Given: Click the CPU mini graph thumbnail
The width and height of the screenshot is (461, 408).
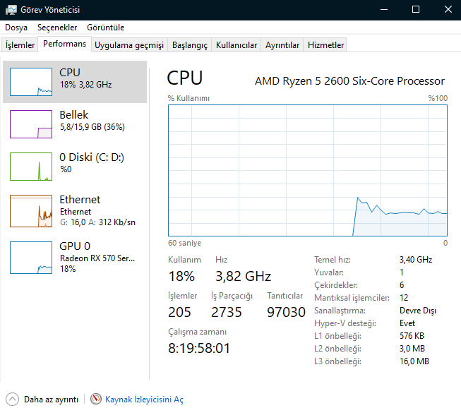Looking at the screenshot, I should click(31, 82).
